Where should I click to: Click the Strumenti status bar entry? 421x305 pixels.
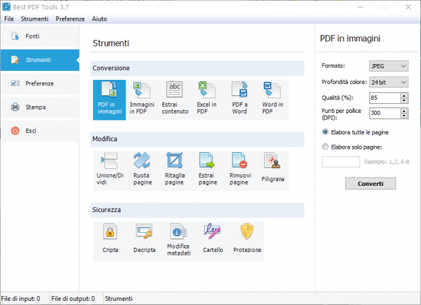pyautogui.click(x=119, y=299)
